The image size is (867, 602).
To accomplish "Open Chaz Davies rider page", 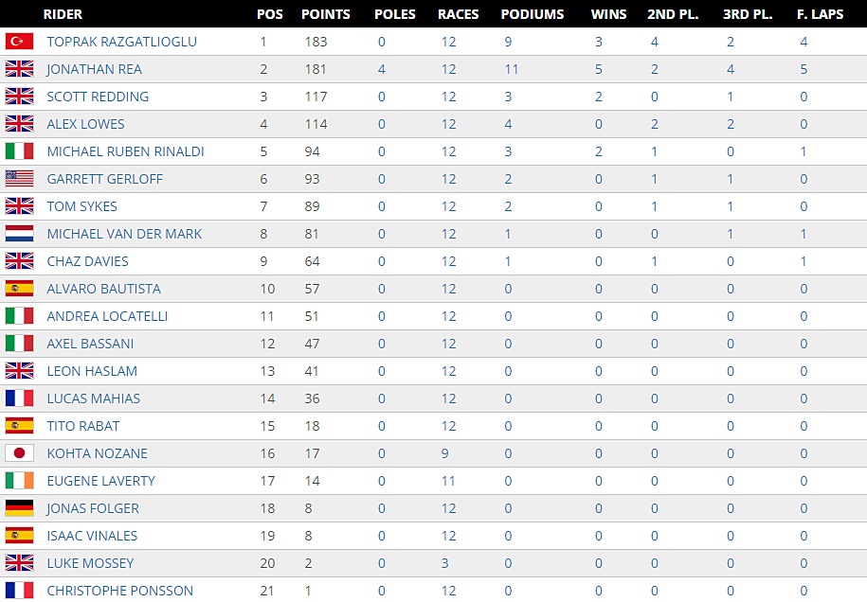I will 87,261.
